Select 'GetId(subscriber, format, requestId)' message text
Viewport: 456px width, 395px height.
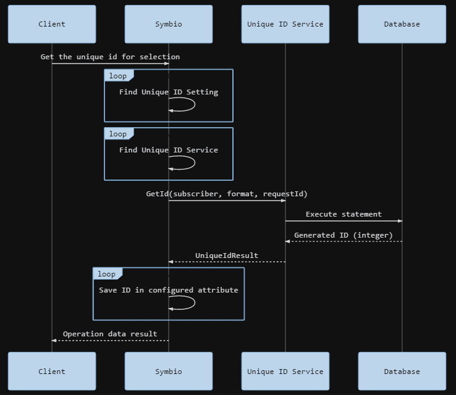tap(227, 194)
